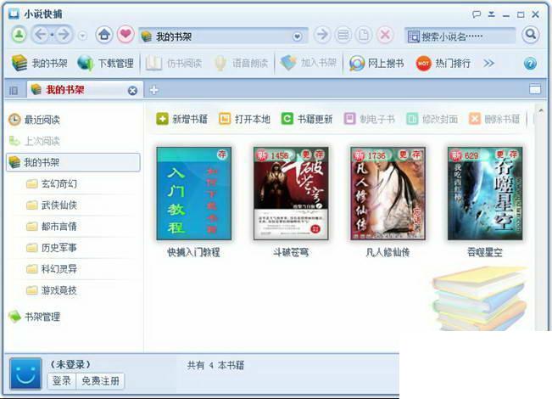
Task: Click 修改封面 to change the cover
Action: (432, 119)
